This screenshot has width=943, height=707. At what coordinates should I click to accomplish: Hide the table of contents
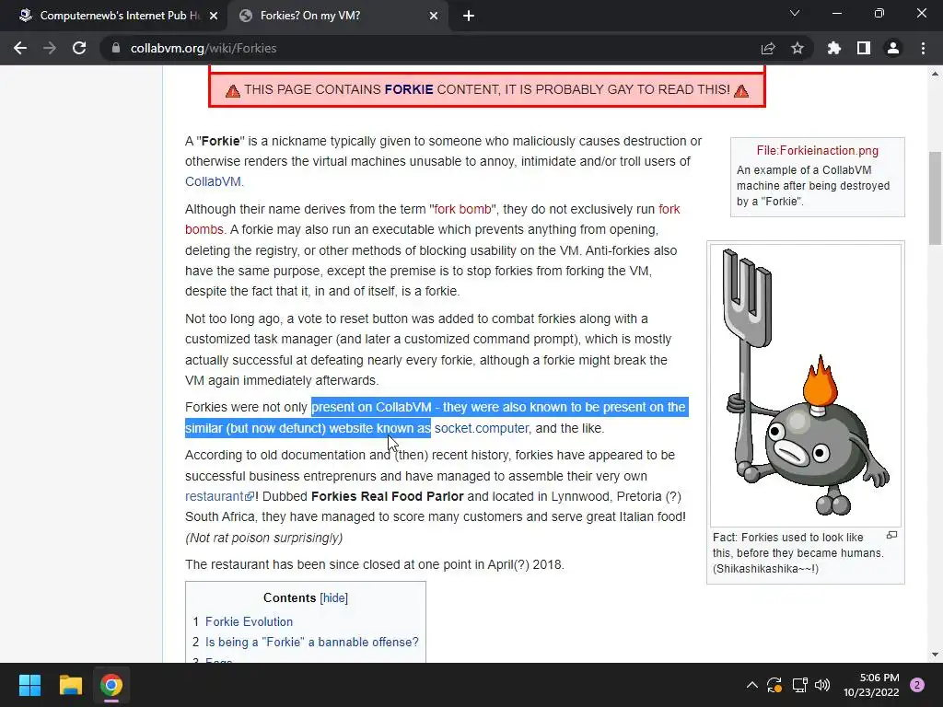click(333, 598)
